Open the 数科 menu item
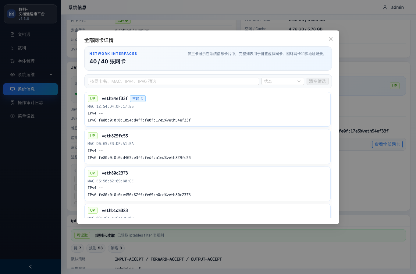Viewport: 416px width, 274px height. pos(30,48)
